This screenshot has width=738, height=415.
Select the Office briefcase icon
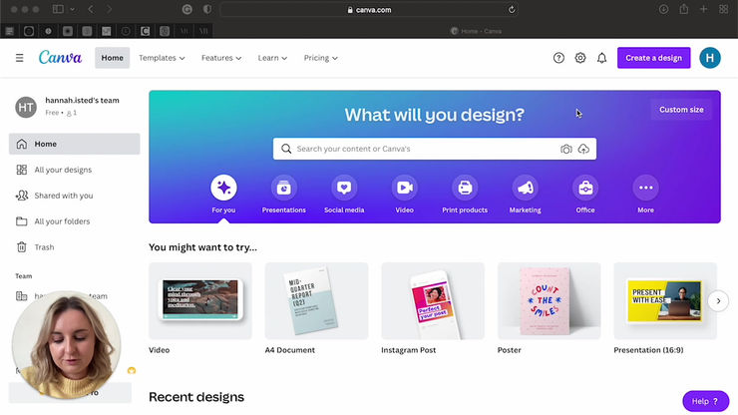click(585, 188)
